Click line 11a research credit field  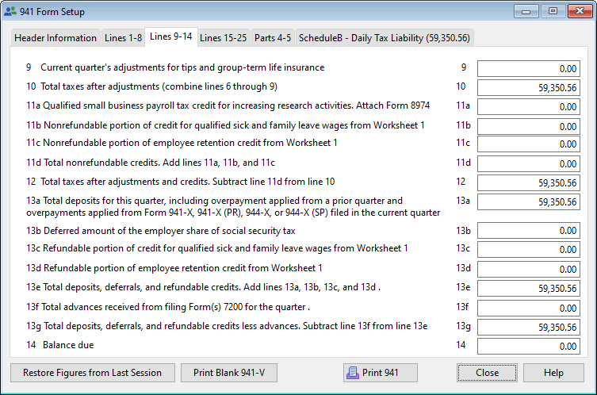tap(529, 106)
